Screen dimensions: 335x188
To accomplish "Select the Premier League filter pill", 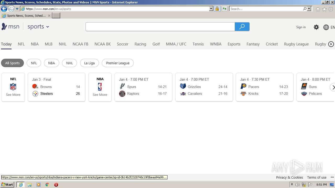I will pos(118,63).
